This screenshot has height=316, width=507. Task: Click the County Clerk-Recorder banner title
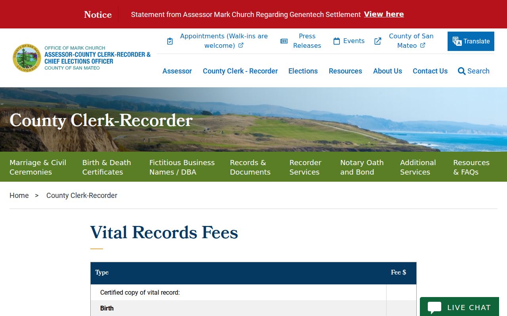coord(101,120)
